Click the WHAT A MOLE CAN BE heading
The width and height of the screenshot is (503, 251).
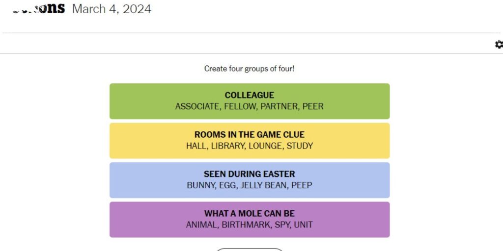tap(249, 213)
